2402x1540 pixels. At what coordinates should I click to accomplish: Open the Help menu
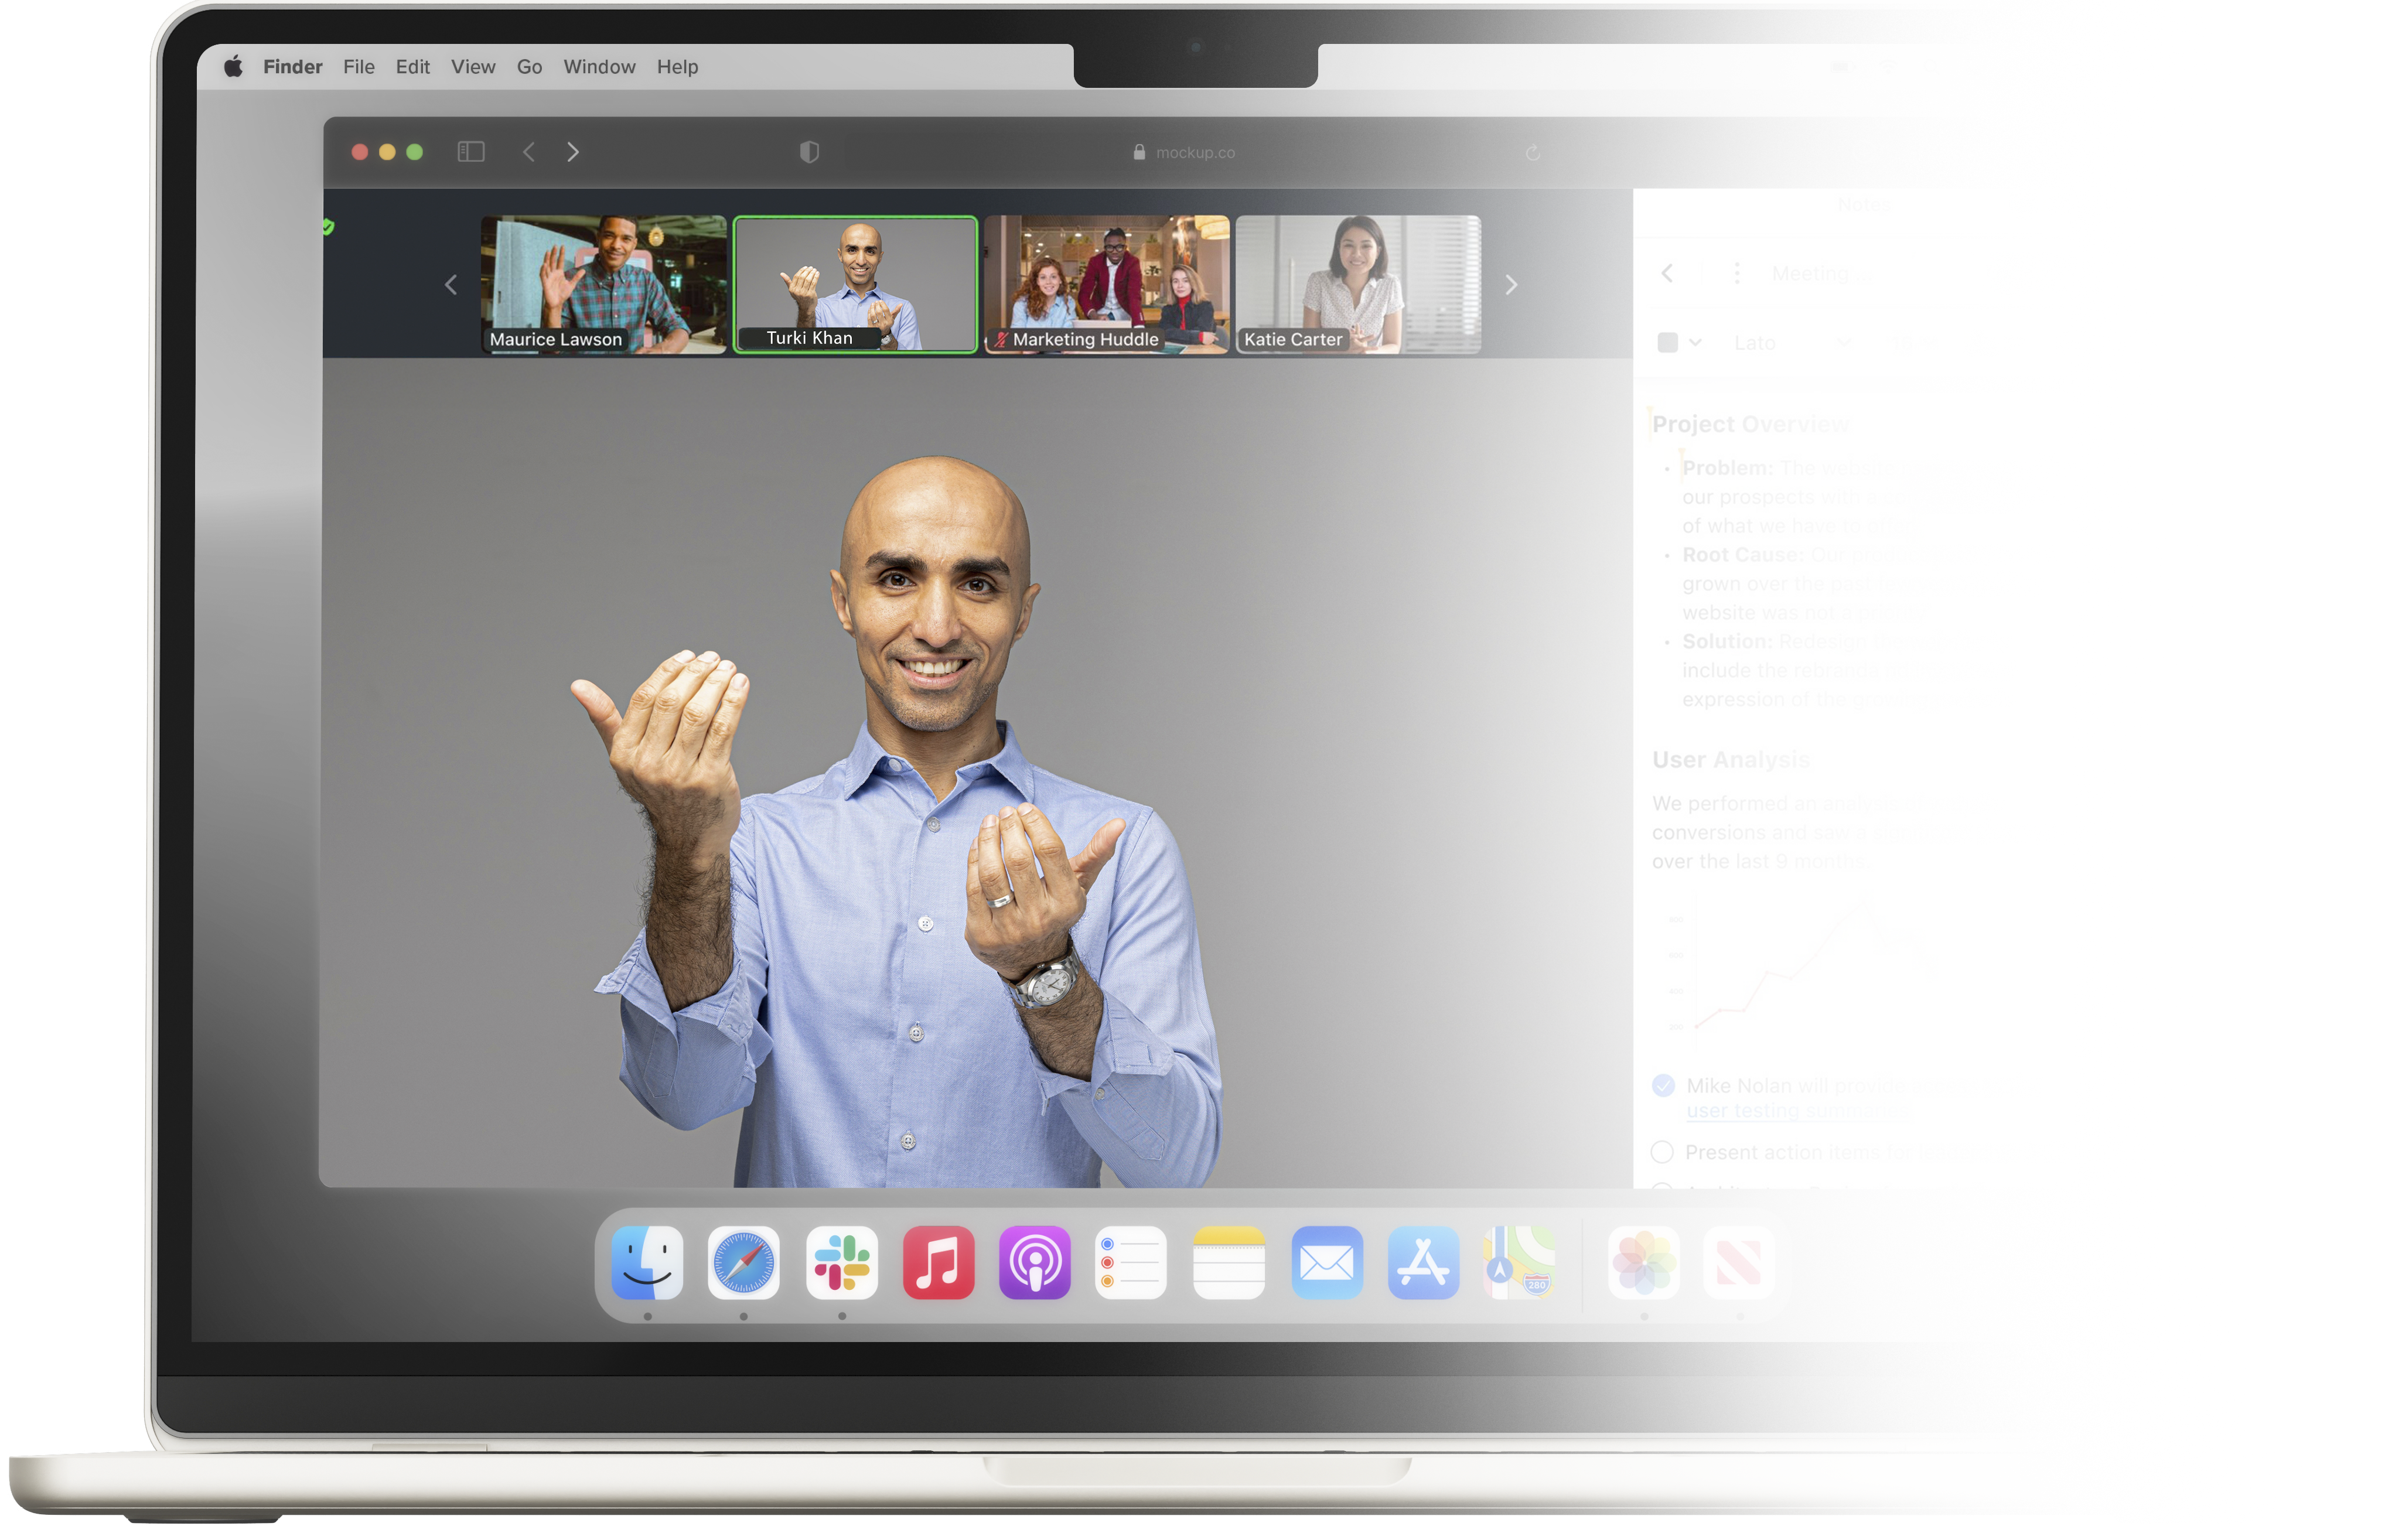tap(677, 67)
